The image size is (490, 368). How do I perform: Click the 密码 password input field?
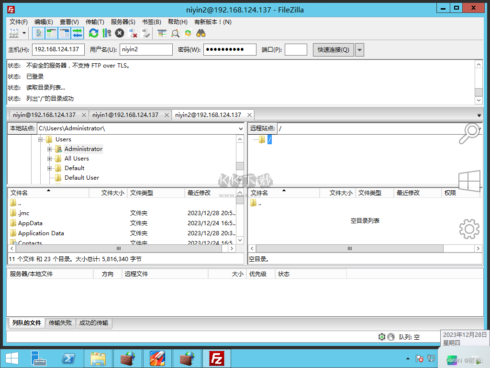[230, 49]
